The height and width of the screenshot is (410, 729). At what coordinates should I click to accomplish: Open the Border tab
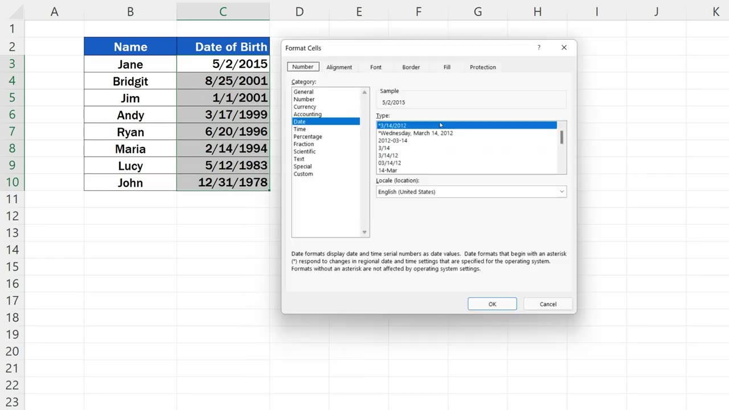[x=411, y=67]
